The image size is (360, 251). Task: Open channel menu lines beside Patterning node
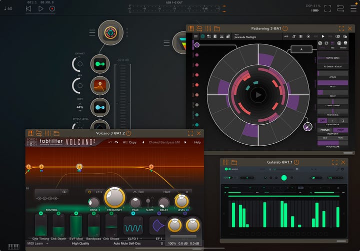[x=92, y=32]
